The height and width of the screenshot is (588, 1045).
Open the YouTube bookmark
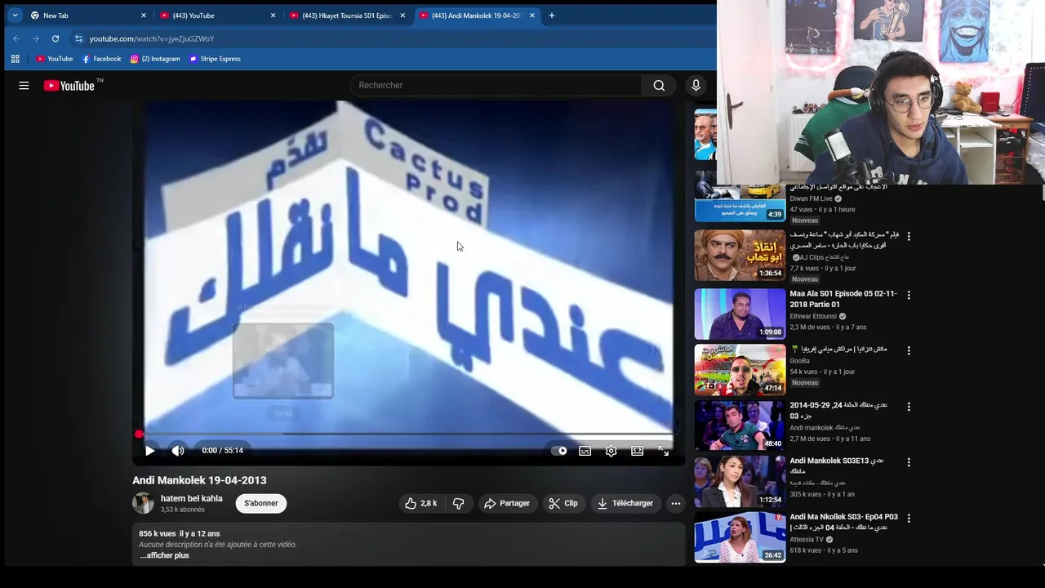pos(55,59)
